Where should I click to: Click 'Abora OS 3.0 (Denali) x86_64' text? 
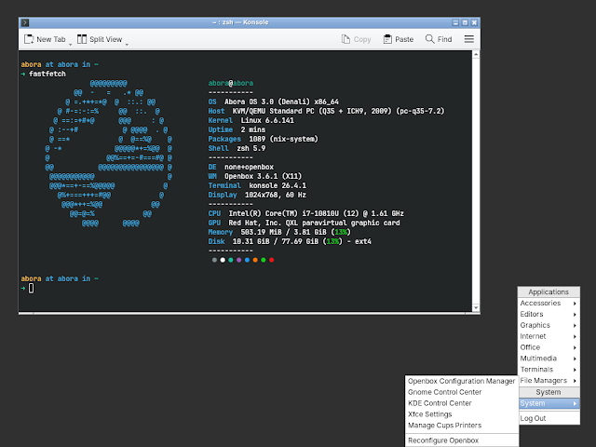pos(281,102)
